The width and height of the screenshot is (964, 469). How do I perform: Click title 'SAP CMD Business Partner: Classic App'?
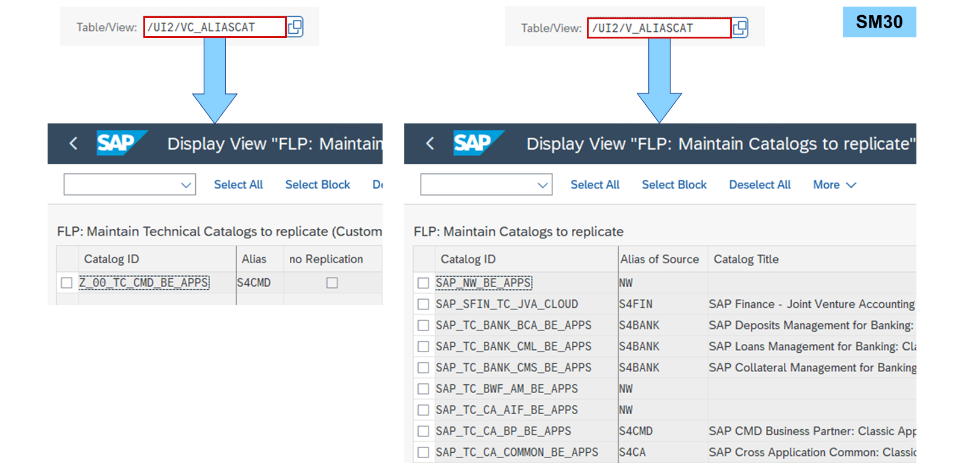[x=812, y=431]
